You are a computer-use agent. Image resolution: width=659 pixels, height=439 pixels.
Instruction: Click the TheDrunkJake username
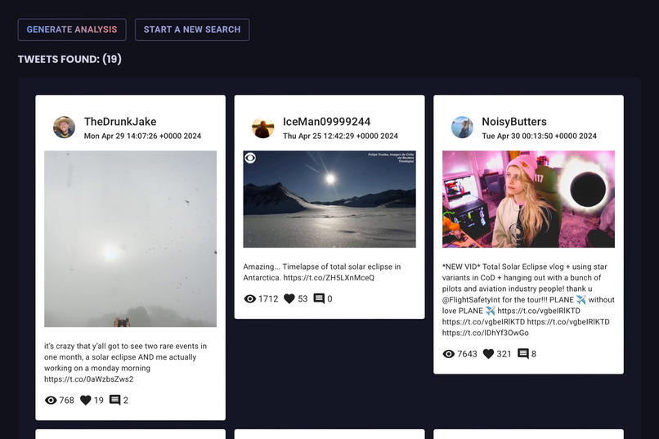(x=120, y=122)
